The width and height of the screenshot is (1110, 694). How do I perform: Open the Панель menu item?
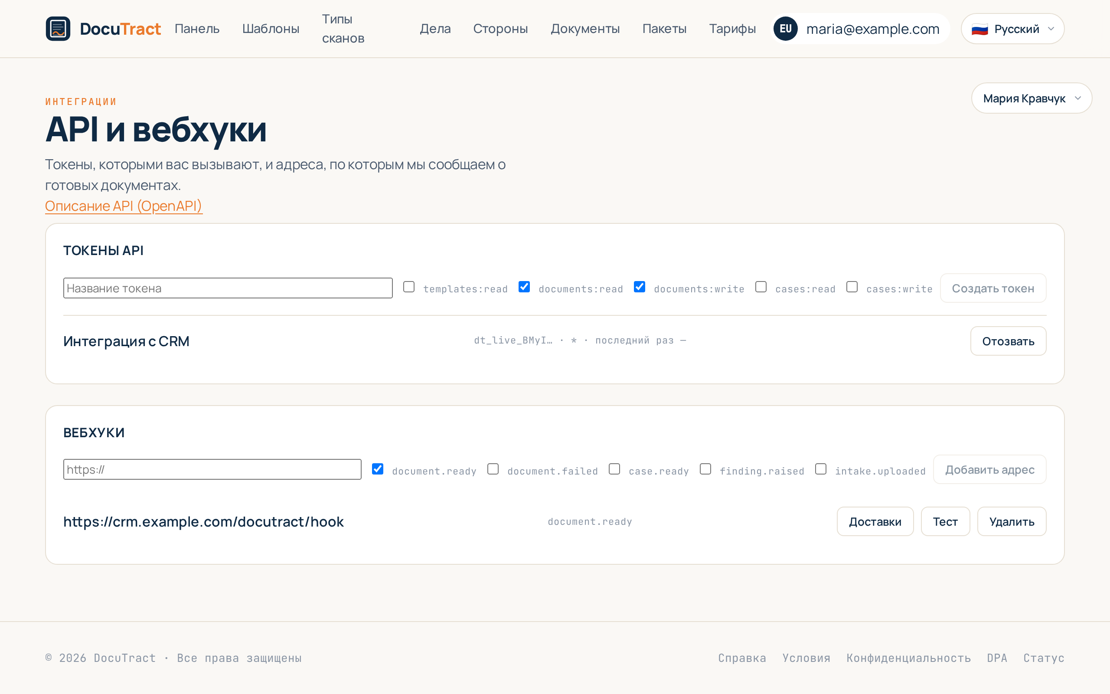[197, 29]
